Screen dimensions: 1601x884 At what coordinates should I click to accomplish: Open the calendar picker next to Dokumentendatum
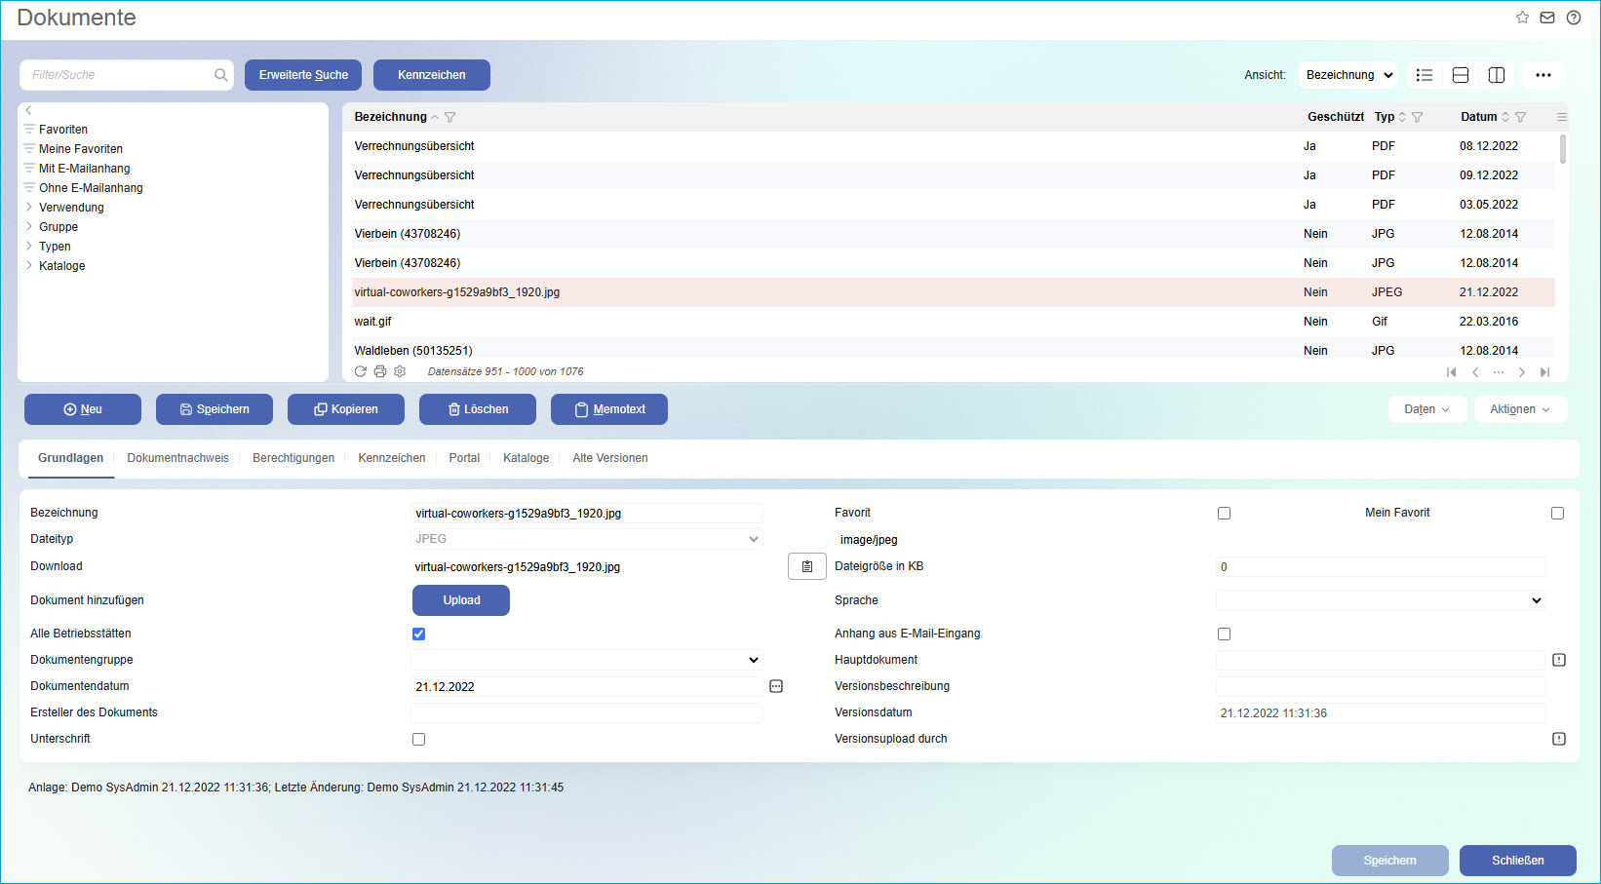(776, 686)
